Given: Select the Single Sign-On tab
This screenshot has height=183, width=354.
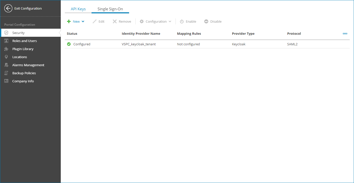Looking at the screenshot, I should click(x=110, y=9).
